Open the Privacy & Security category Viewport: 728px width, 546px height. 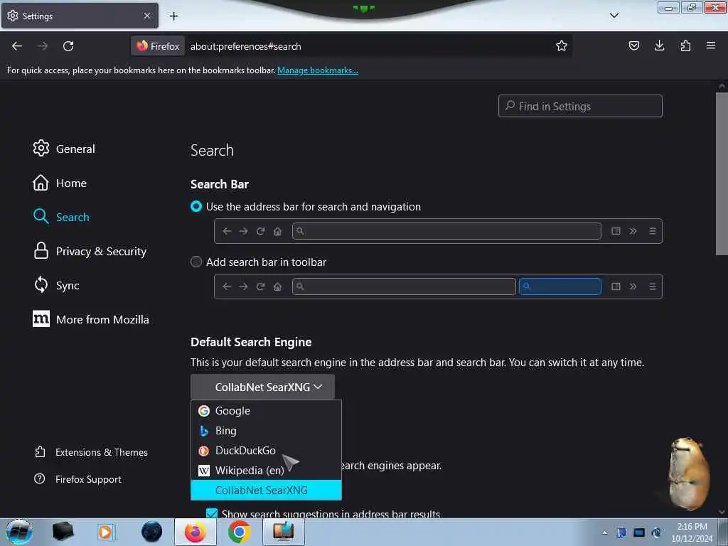(x=90, y=251)
